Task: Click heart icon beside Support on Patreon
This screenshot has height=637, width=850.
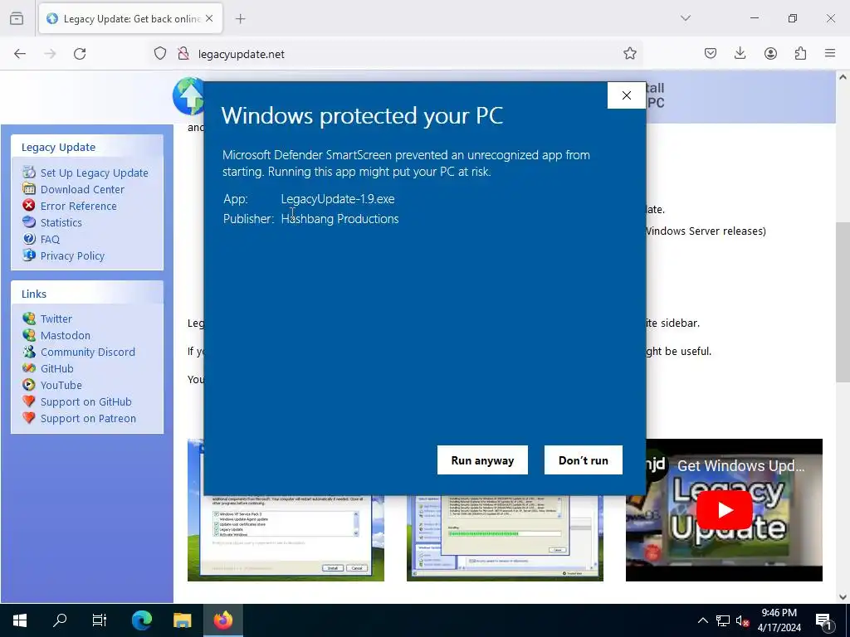Action: click(x=29, y=418)
